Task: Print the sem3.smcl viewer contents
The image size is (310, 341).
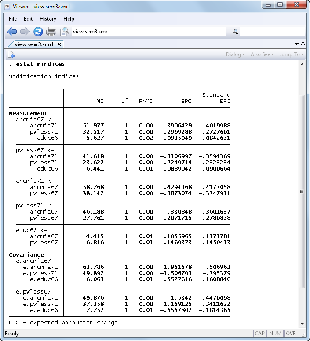Action: tap(51, 32)
